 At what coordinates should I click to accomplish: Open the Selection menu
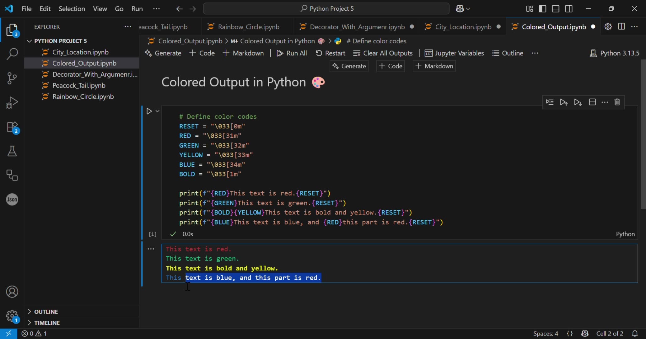[72, 8]
